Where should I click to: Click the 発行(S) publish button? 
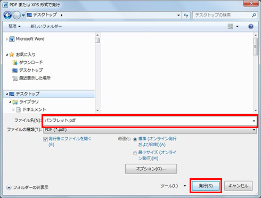(206, 186)
